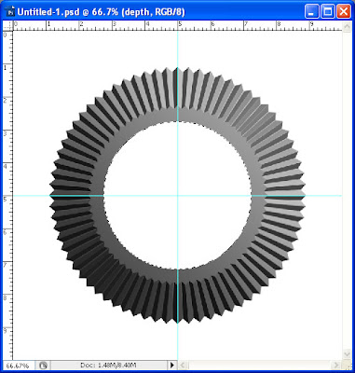Viewport: 355px width, 373px height.
Task: Click the vertical scrollbar down arrow
Action: pos(348,354)
